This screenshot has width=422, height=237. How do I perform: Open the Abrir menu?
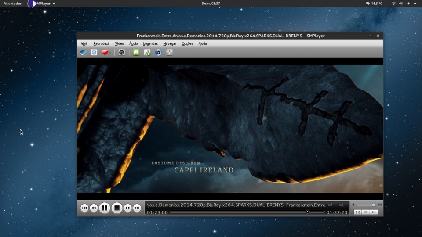click(84, 43)
